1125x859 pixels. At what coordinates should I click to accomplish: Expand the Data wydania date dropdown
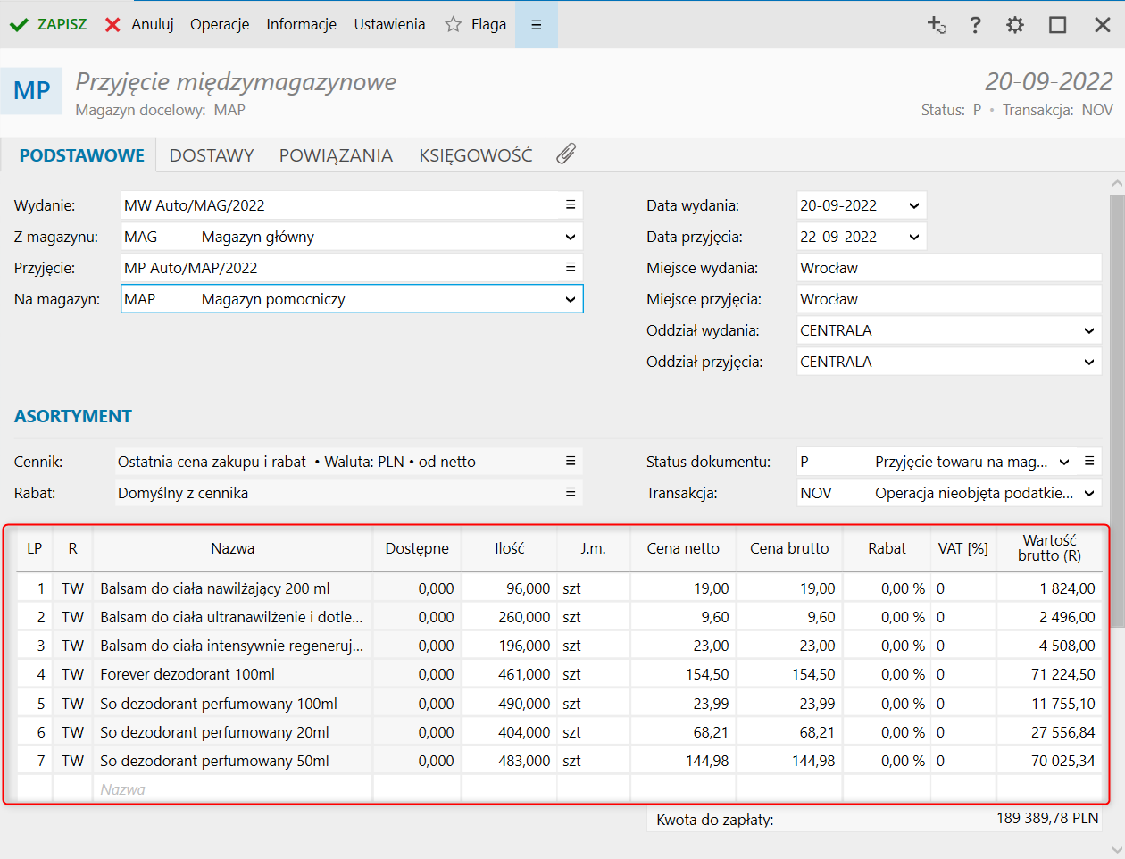[x=914, y=206]
